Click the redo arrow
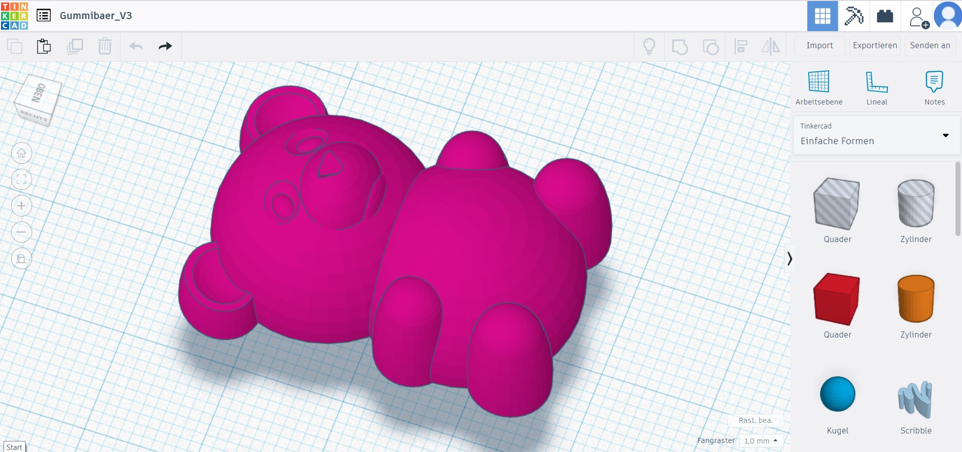 tap(165, 46)
